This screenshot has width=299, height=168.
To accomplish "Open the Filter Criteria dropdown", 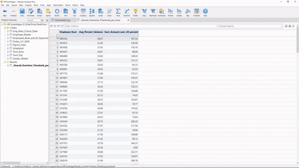I will coord(217,26).
